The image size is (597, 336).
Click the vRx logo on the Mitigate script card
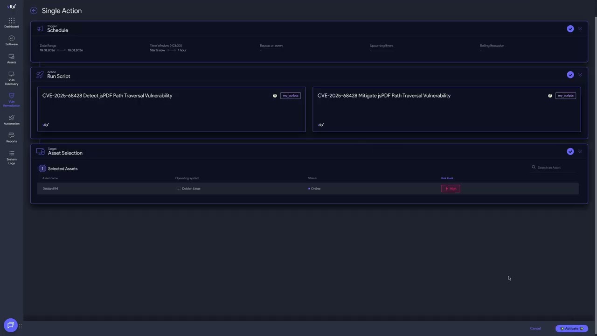[x=321, y=125]
